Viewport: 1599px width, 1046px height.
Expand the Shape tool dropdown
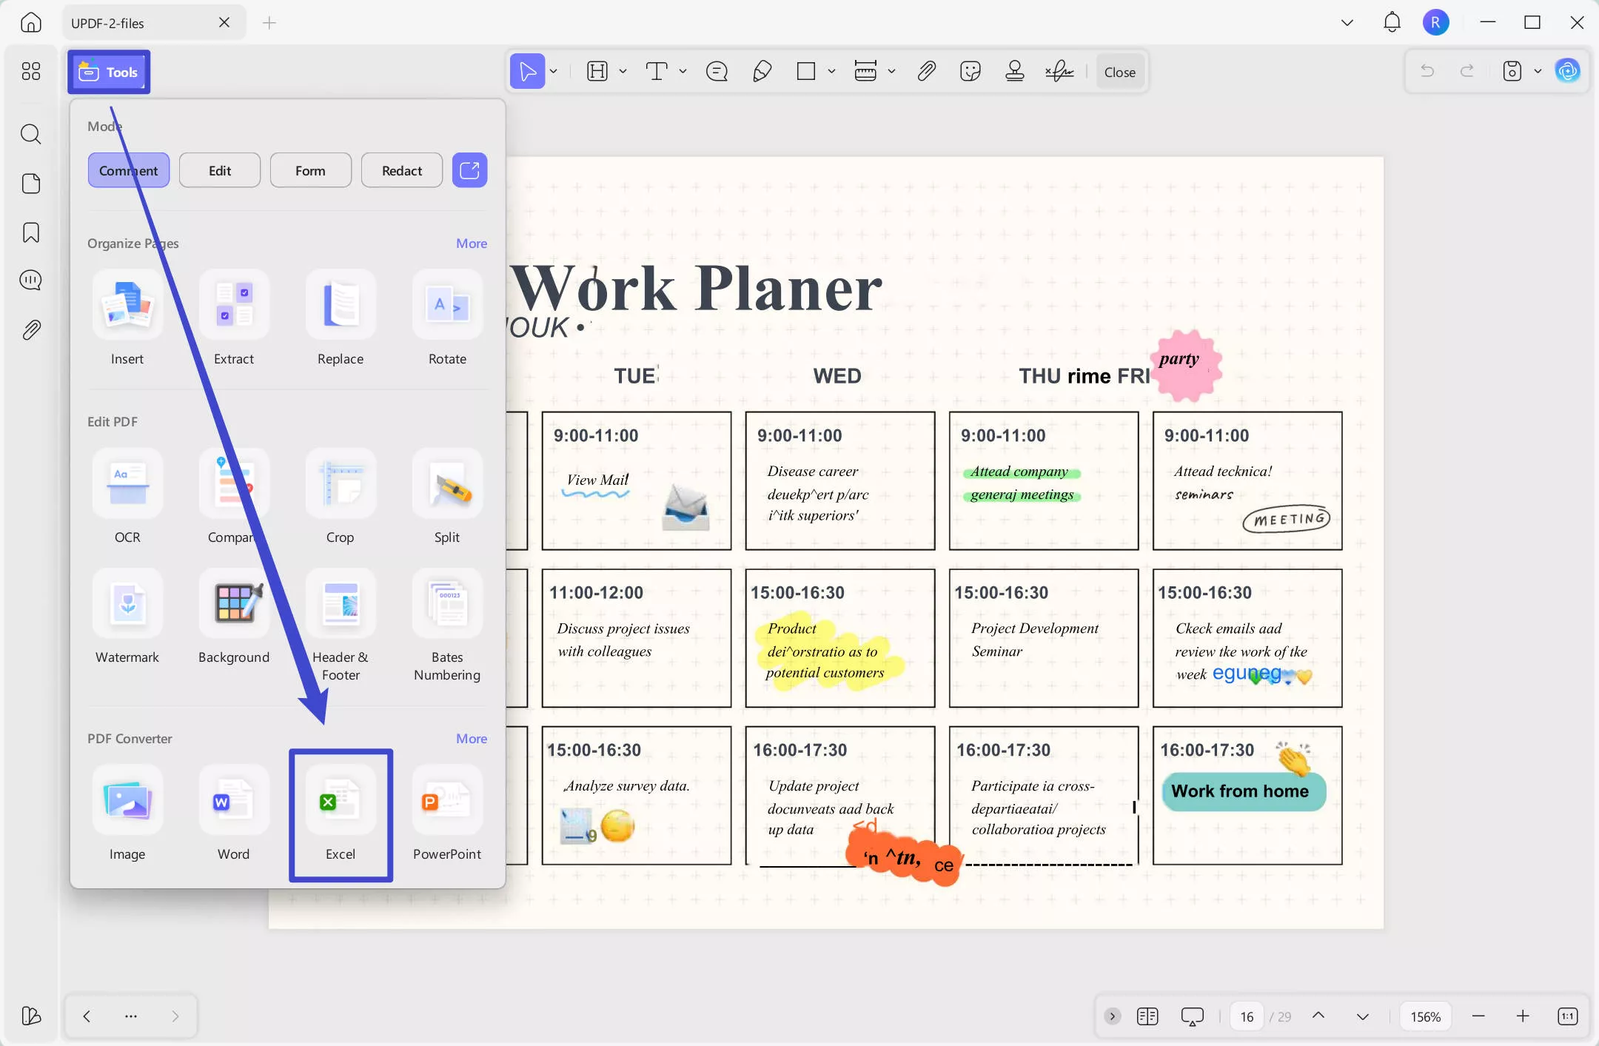pyautogui.click(x=831, y=71)
